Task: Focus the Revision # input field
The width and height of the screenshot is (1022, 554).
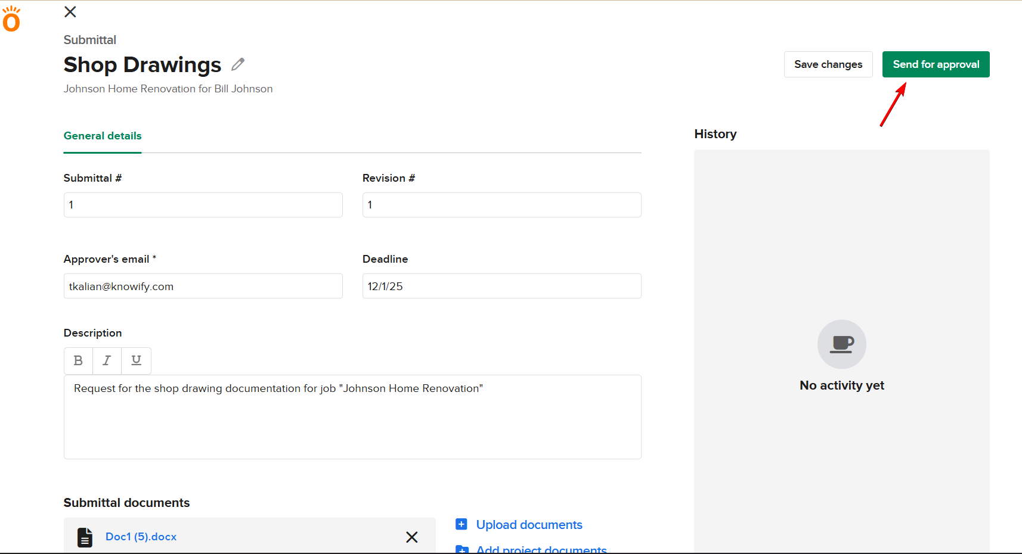Action: tap(501, 205)
